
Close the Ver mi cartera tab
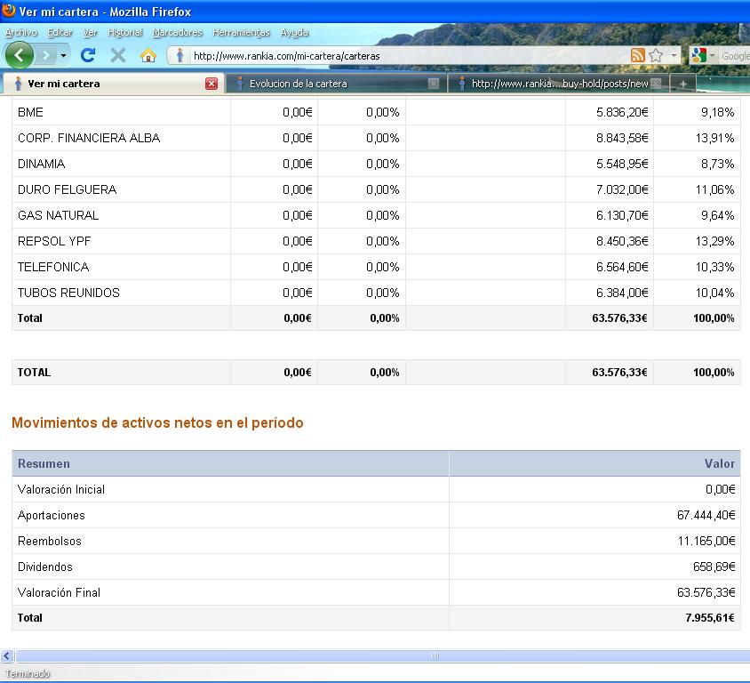[x=211, y=84]
